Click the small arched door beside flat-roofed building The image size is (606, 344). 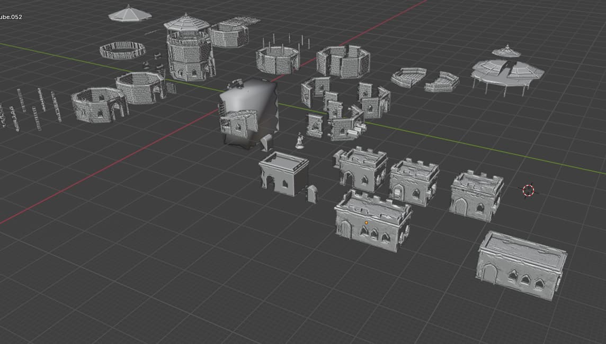(x=312, y=194)
